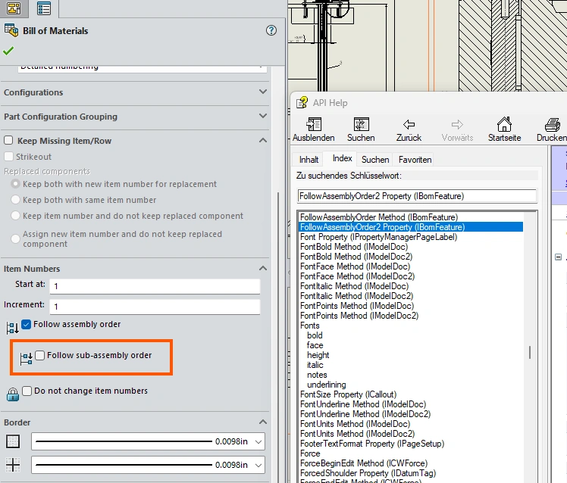This screenshot has width=567, height=483.
Task: Open Startseite home icon
Action: [x=504, y=125]
